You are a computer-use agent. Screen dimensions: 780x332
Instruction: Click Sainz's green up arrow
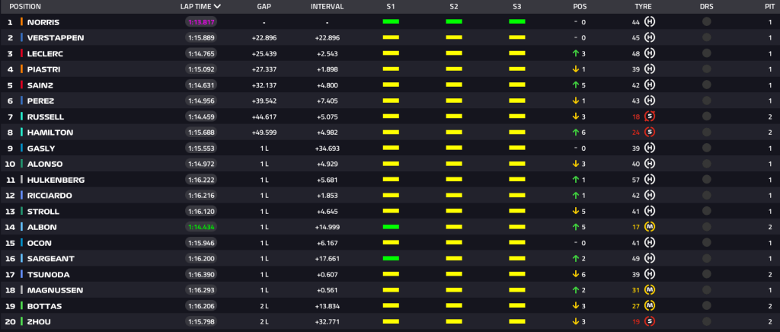(x=576, y=85)
